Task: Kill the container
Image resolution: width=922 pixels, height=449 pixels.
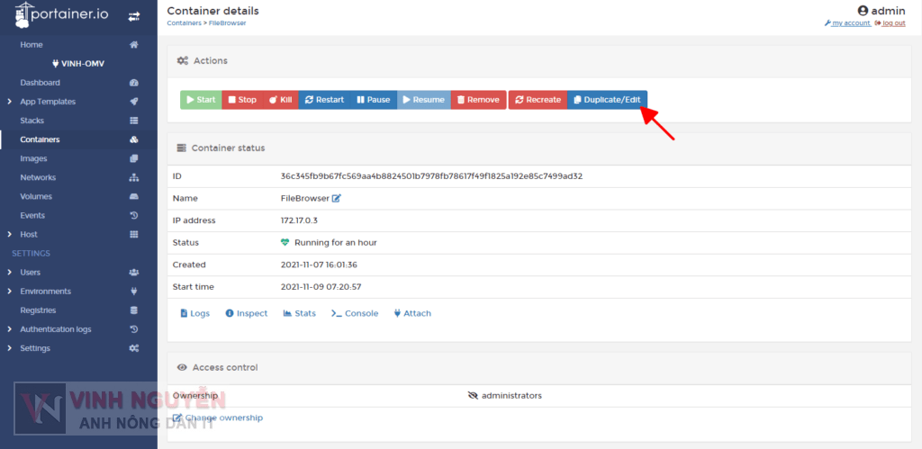Action: [281, 100]
